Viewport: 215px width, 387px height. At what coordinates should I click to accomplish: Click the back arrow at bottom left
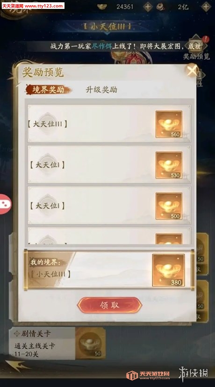tap(16, 365)
